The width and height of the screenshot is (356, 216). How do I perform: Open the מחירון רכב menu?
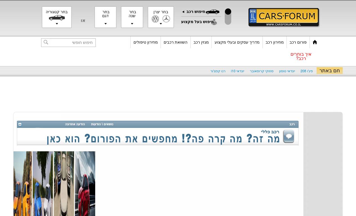tap(275, 42)
